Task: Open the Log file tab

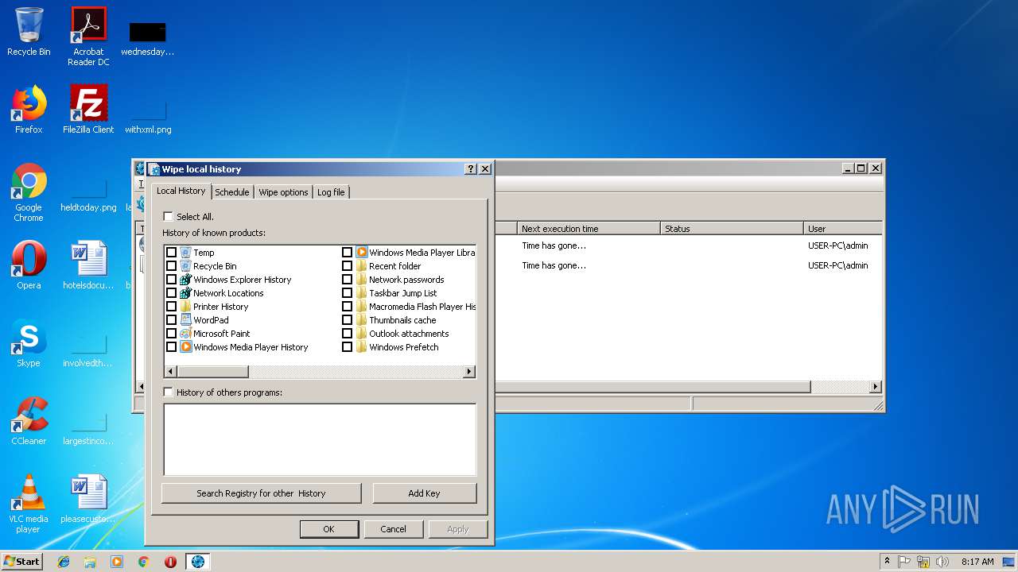Action: tap(331, 191)
